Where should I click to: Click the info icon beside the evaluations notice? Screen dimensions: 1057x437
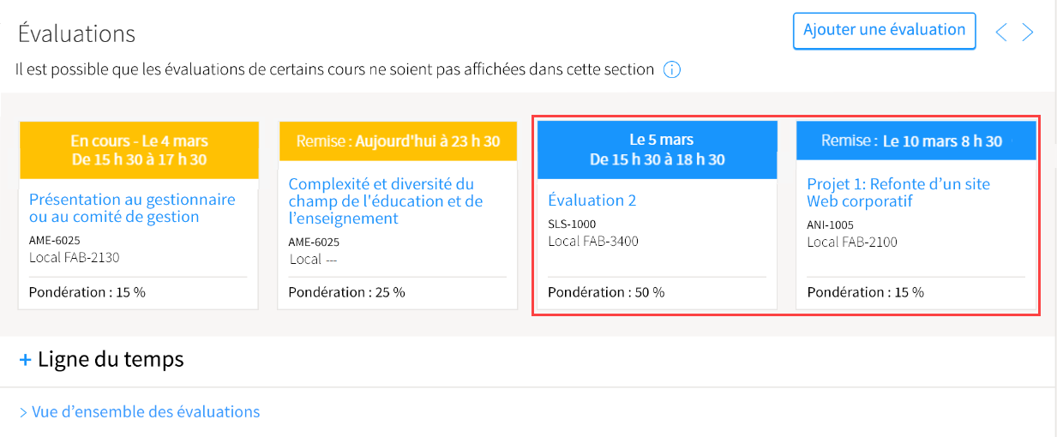672,69
